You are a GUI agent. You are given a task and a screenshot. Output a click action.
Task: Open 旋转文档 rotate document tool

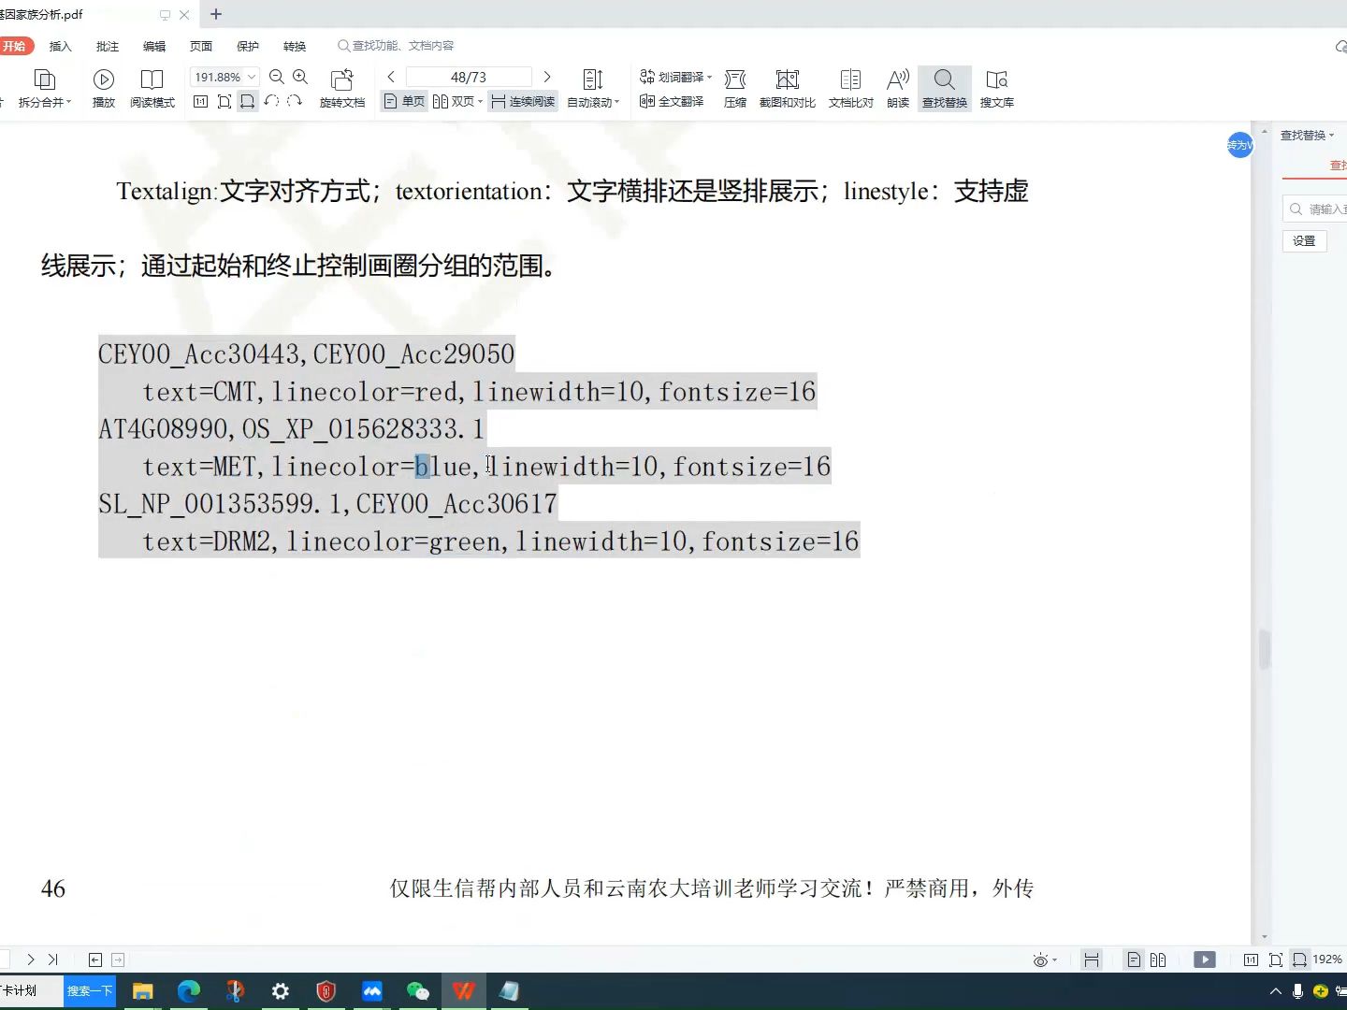(x=342, y=89)
